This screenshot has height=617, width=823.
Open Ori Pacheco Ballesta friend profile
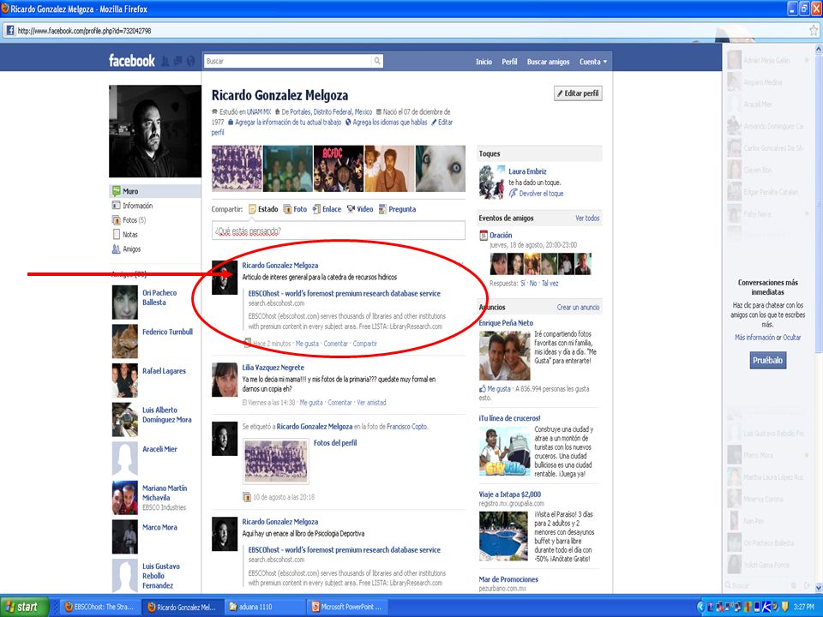(159, 297)
